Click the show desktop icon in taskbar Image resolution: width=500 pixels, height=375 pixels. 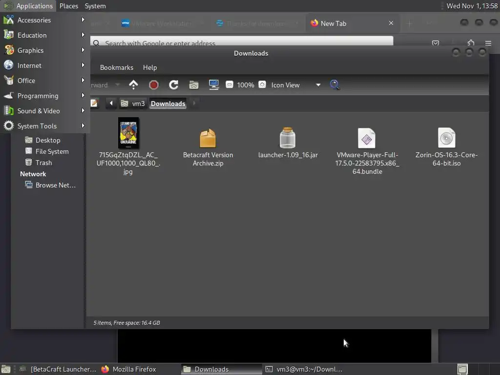[x=6, y=369]
